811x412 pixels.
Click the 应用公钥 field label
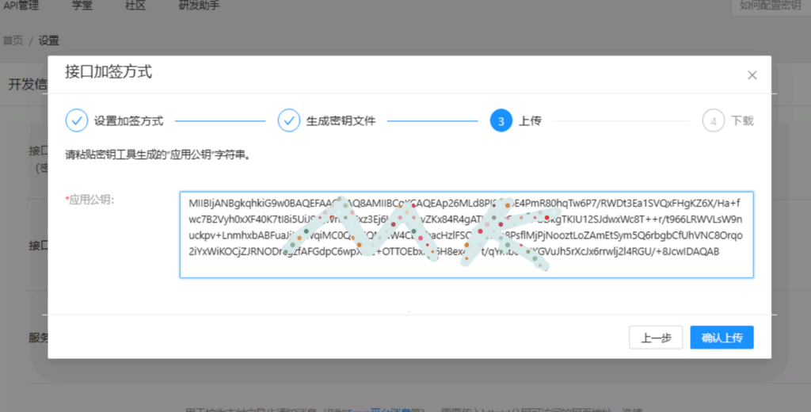[x=90, y=200]
